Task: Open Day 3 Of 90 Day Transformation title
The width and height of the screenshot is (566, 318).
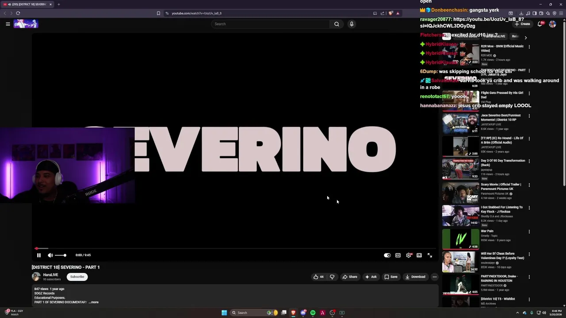Action: pyautogui.click(x=503, y=163)
